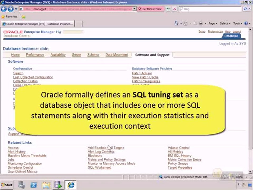Open the SQL Worksheet link

tap(99, 168)
